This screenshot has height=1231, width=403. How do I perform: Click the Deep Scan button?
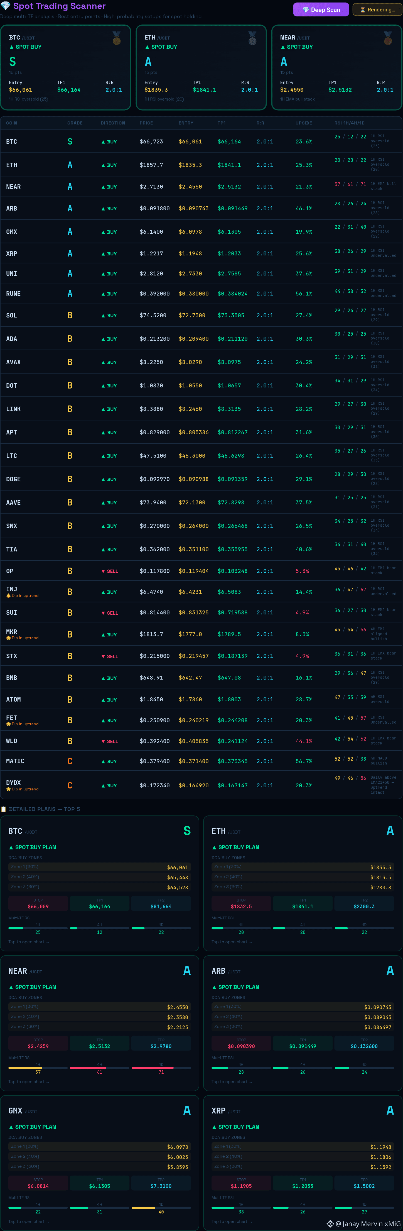321,9
